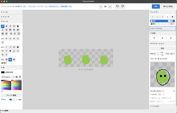Choose the filled rectangle shape
This screenshot has width=177, height=113.
coord(18,47)
